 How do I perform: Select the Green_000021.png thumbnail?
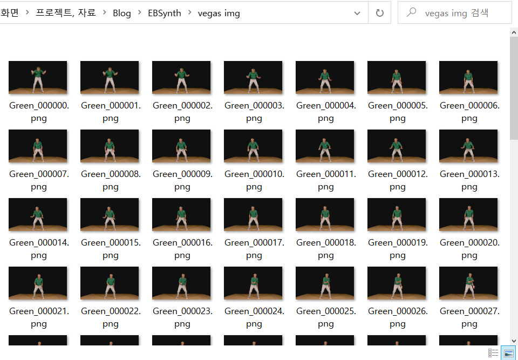click(x=38, y=283)
